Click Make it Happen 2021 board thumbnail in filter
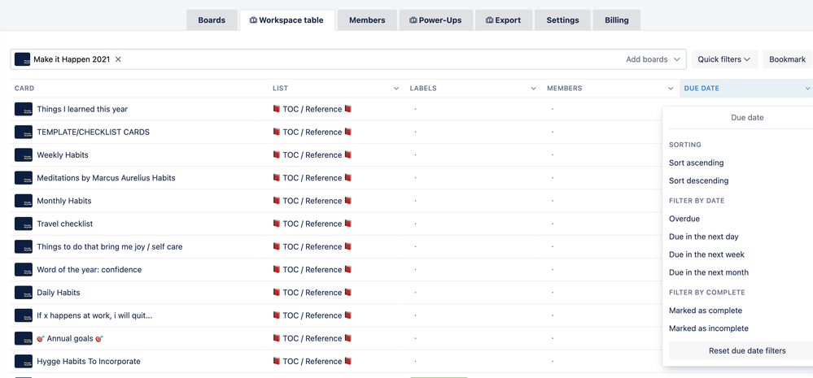The image size is (813, 378). (22, 59)
